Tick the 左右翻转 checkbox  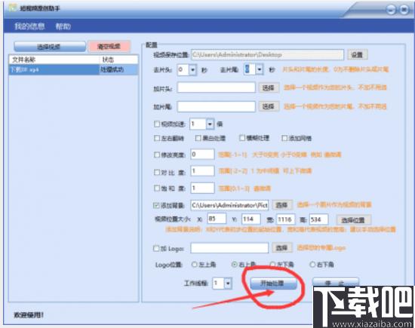pyautogui.click(x=157, y=138)
